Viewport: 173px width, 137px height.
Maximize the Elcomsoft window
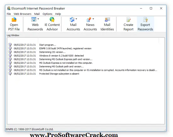pyautogui.click(x=151, y=9)
